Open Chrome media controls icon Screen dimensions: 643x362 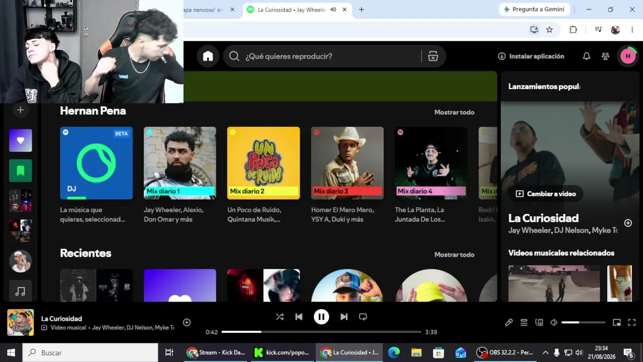(598, 30)
